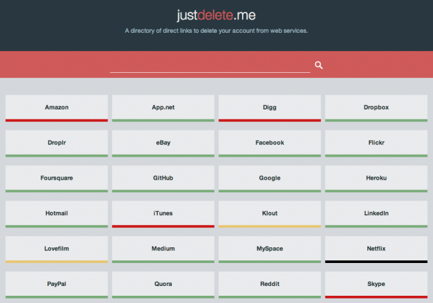Select the Netflix tile
The width and height of the screenshot is (433, 303).
(376, 249)
